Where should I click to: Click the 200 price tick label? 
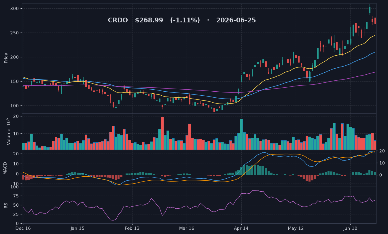(15, 57)
